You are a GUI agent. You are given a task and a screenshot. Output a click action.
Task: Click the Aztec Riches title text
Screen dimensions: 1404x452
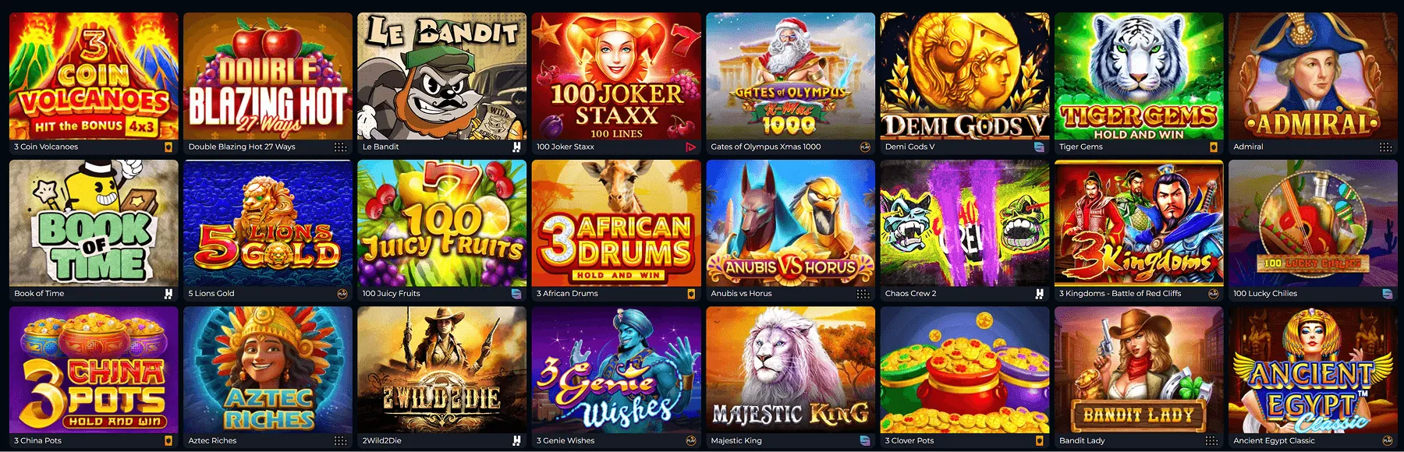[x=212, y=441]
